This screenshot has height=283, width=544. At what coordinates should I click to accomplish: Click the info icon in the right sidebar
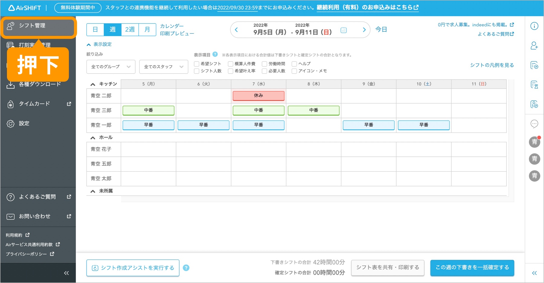pos(534,26)
